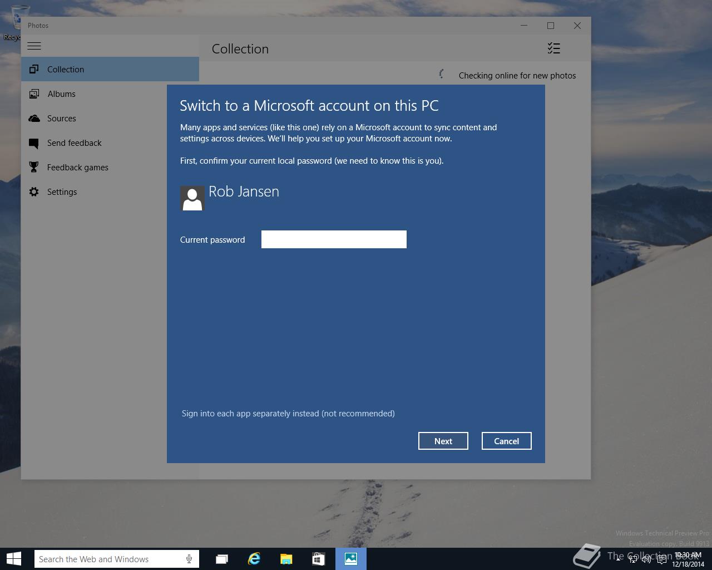Screen dimensions: 712x570
Task: Show hidden tray icons arrow
Action: click(618, 559)
